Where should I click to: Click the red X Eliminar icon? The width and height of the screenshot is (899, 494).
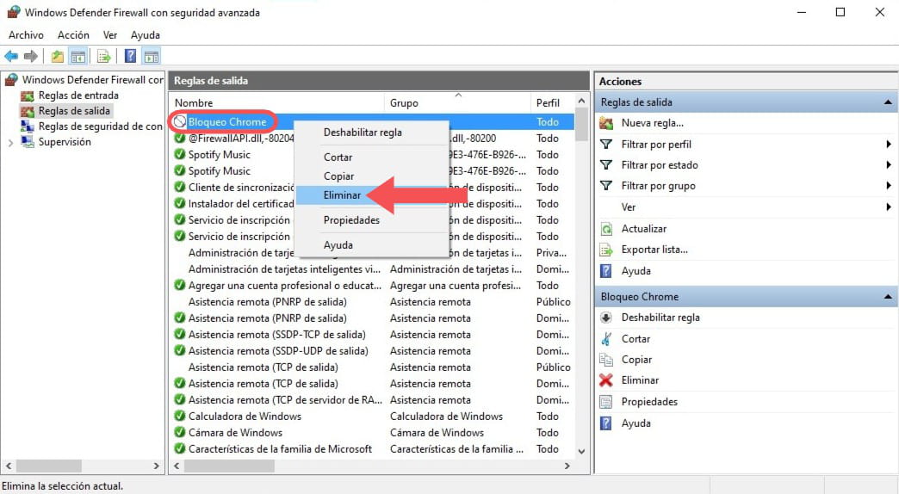tap(606, 380)
